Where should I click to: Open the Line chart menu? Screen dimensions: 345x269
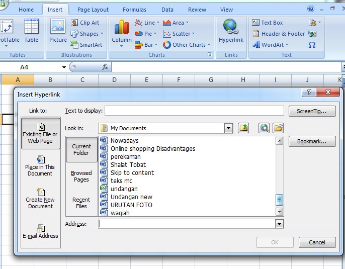point(147,23)
